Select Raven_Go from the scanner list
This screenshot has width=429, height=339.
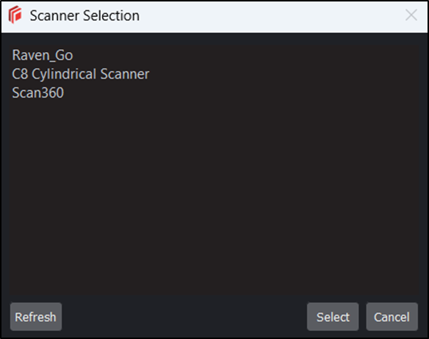pos(43,56)
